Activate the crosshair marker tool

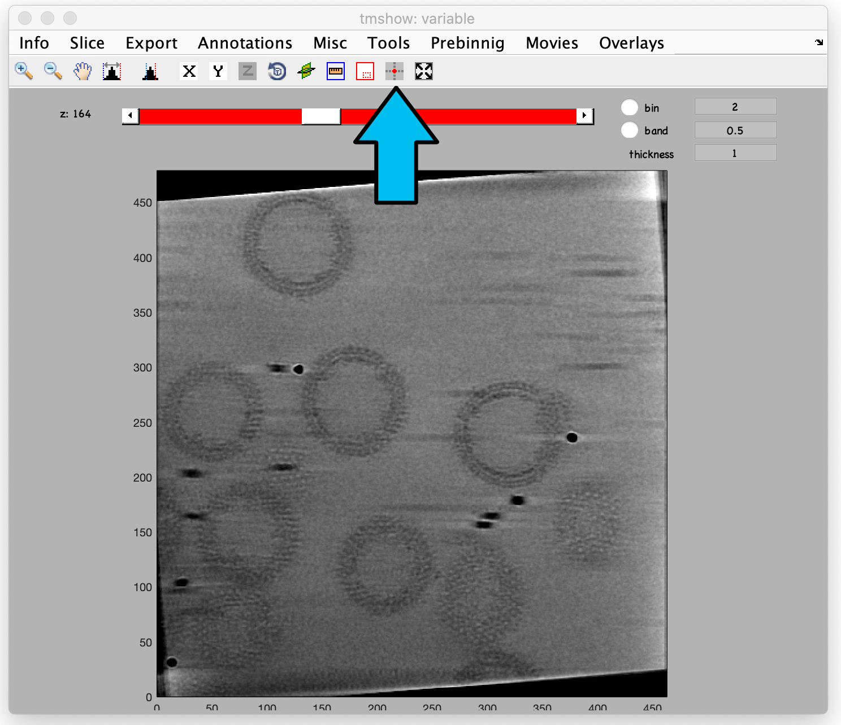[x=394, y=71]
